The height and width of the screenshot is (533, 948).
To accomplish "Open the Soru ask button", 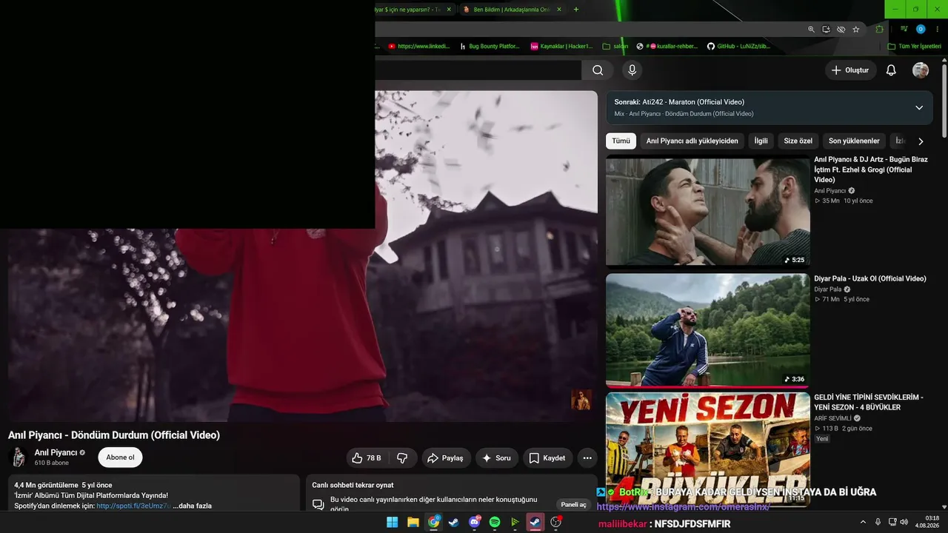I will click(x=497, y=458).
